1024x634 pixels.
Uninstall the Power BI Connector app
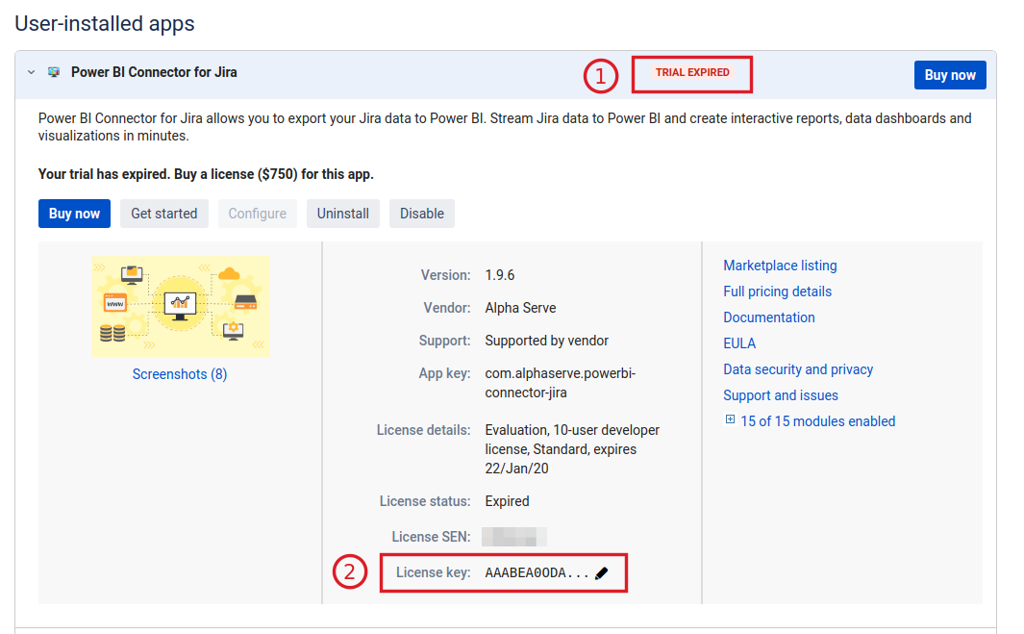point(343,214)
